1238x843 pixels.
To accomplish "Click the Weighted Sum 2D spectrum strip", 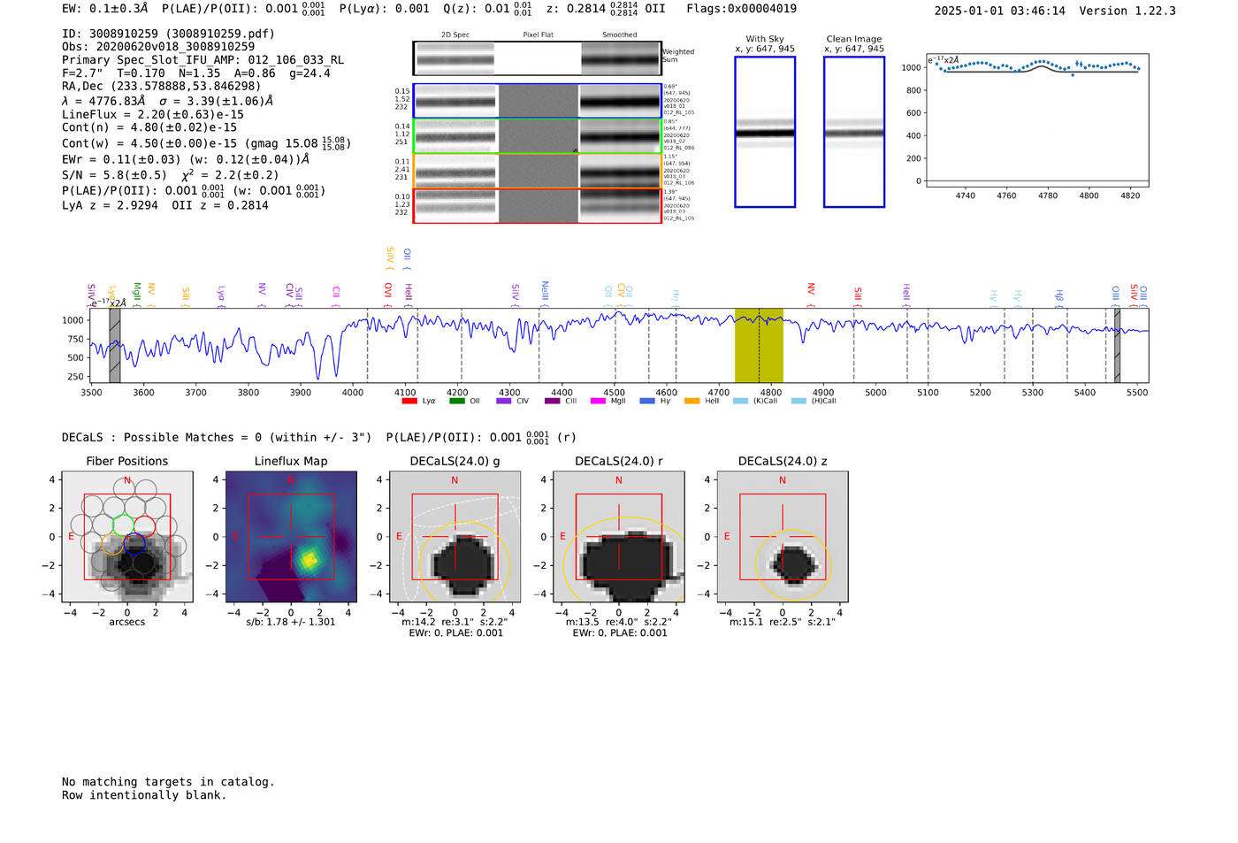I will pyautogui.click(x=538, y=58).
